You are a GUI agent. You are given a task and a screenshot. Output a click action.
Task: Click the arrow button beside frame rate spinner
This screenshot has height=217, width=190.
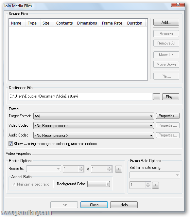click(x=155, y=185)
